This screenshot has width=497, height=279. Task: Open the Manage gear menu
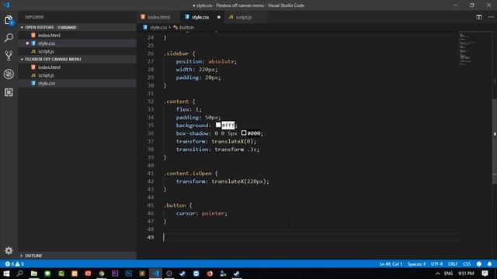tap(9, 250)
